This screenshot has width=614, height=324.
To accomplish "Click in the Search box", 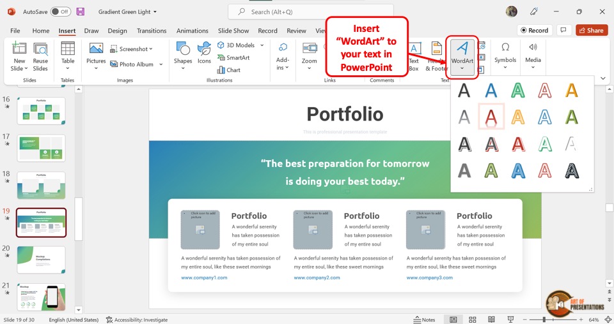I will click(x=311, y=11).
